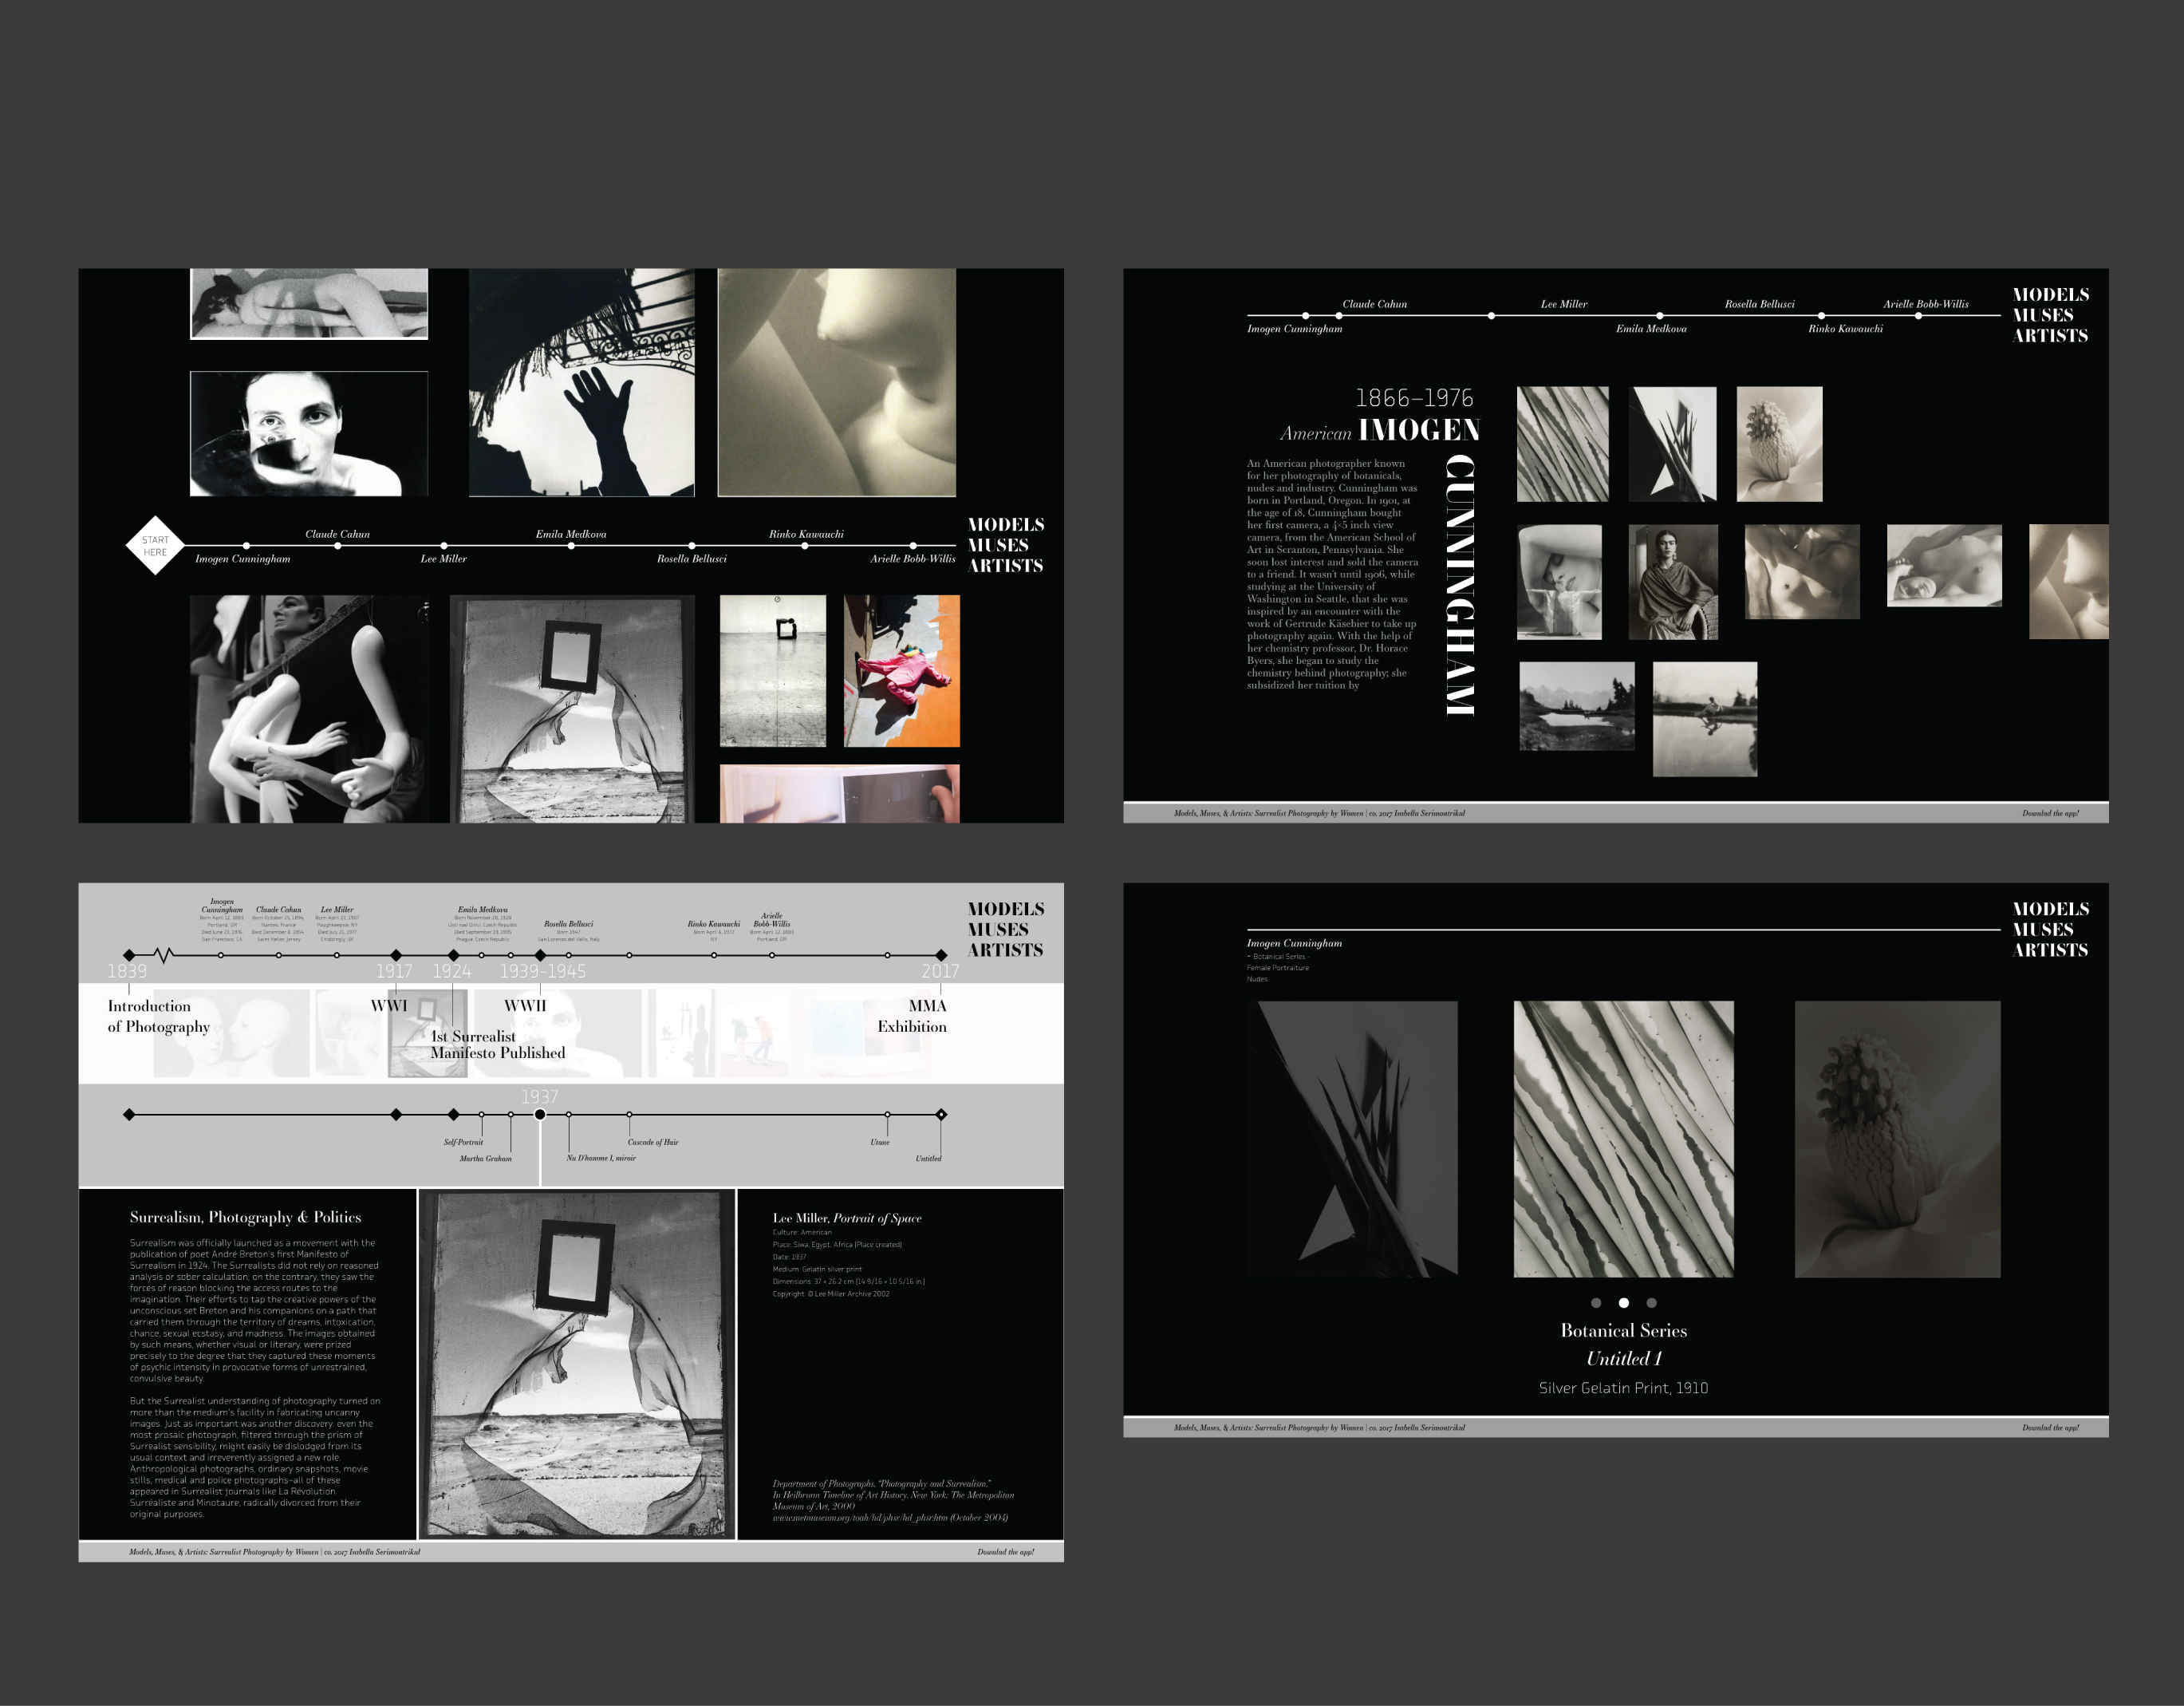Screen dimensions: 2184x1706
Task: Go to third slide using carousel dot
Action: tap(1652, 1303)
